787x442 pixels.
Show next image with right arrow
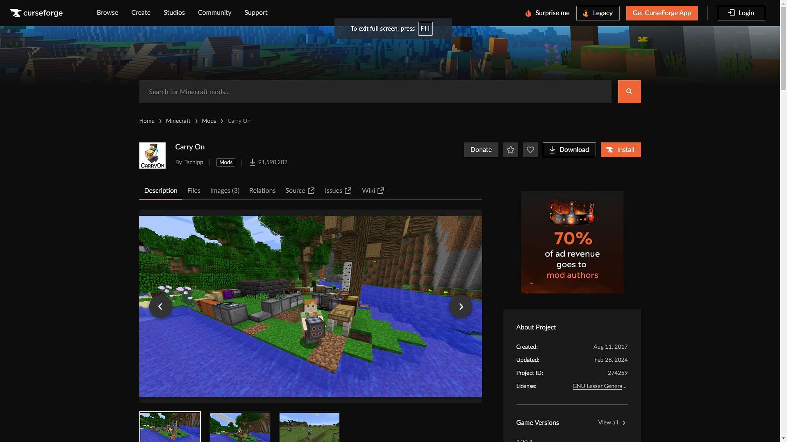tap(461, 307)
